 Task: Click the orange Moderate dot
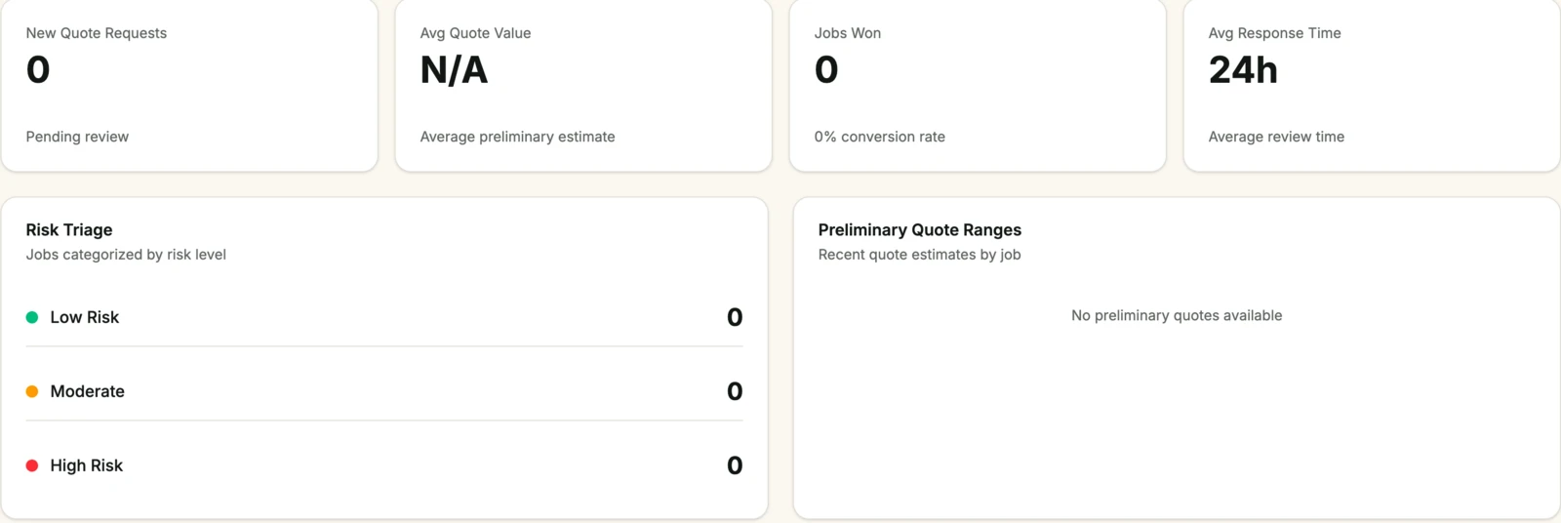32,391
